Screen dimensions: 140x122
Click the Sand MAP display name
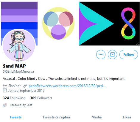[14, 66]
